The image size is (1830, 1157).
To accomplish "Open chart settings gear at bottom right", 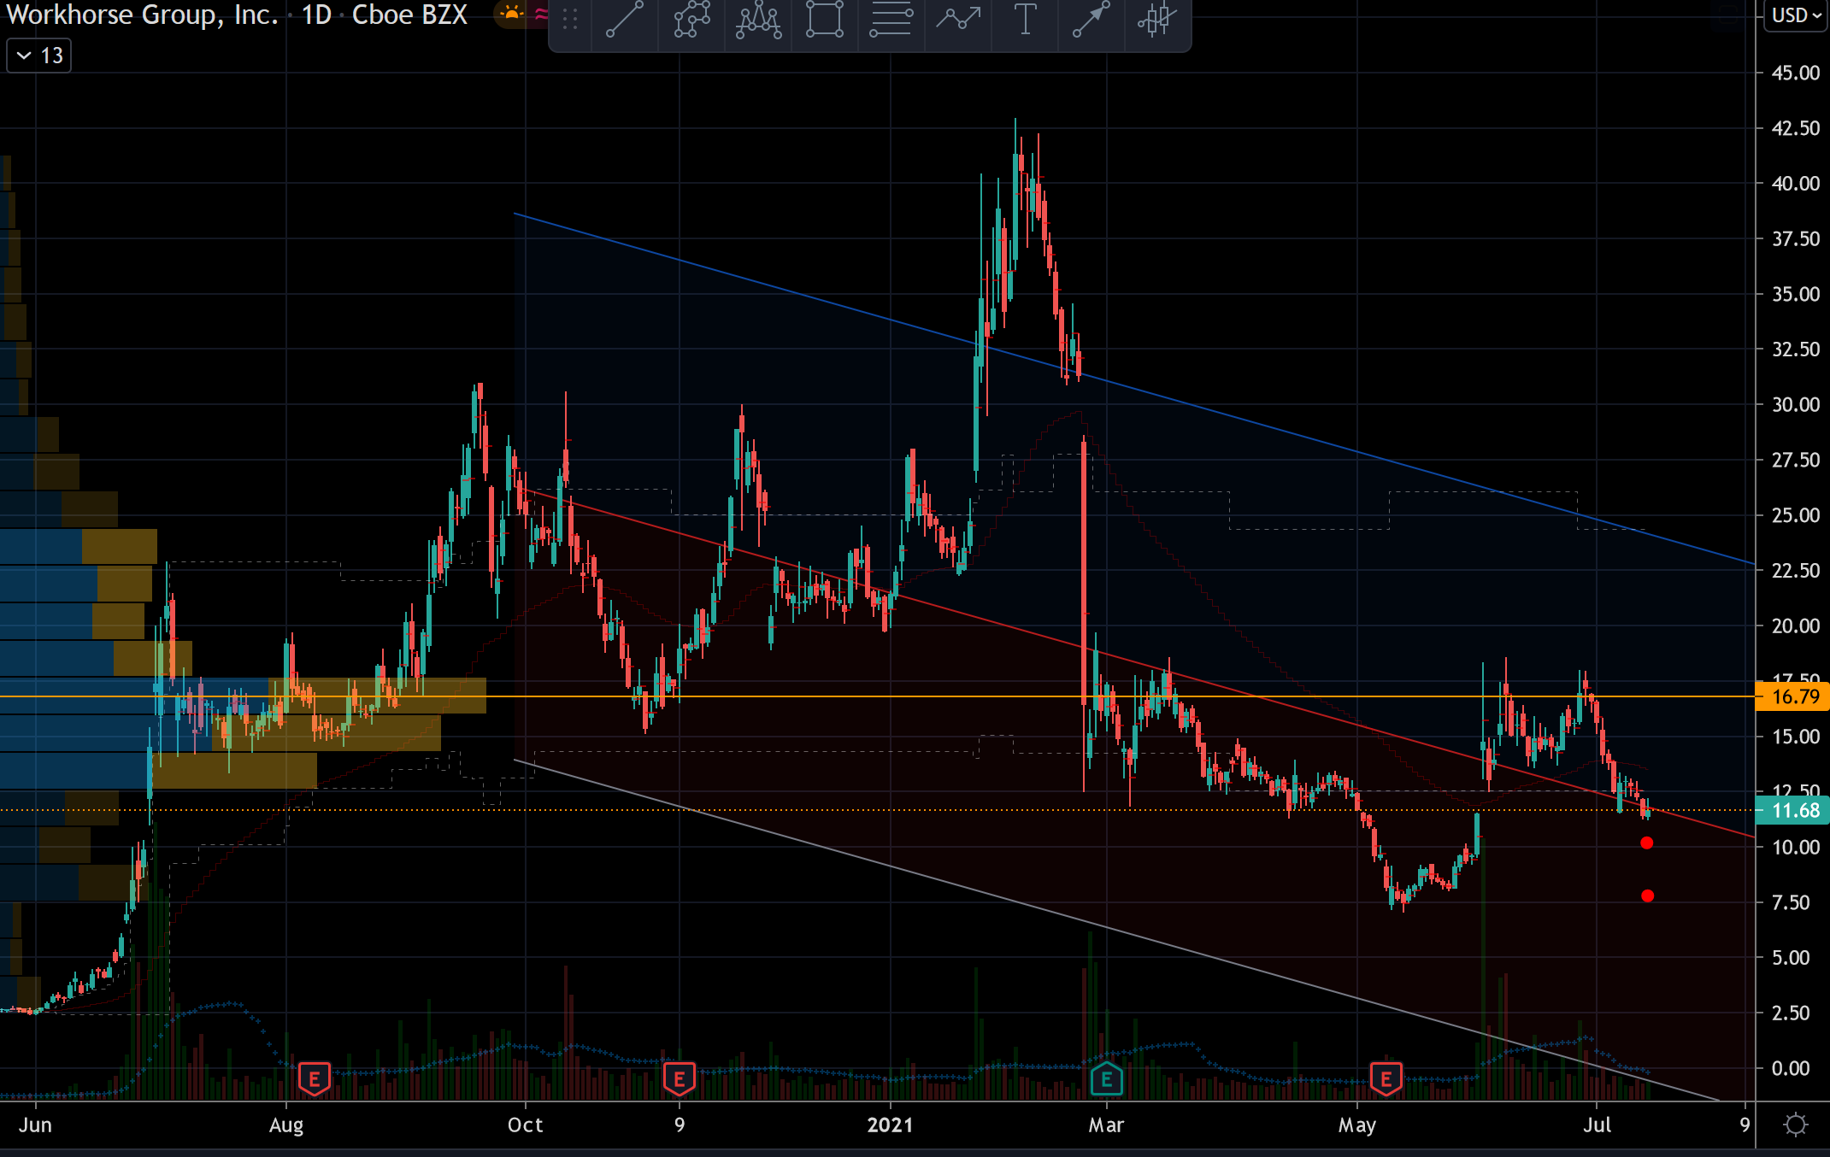I will (1795, 1125).
